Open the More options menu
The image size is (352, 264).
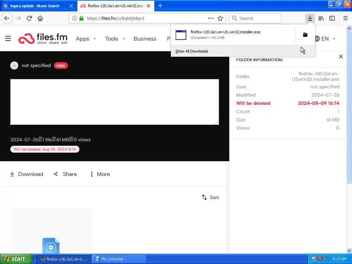pyautogui.click(x=100, y=174)
